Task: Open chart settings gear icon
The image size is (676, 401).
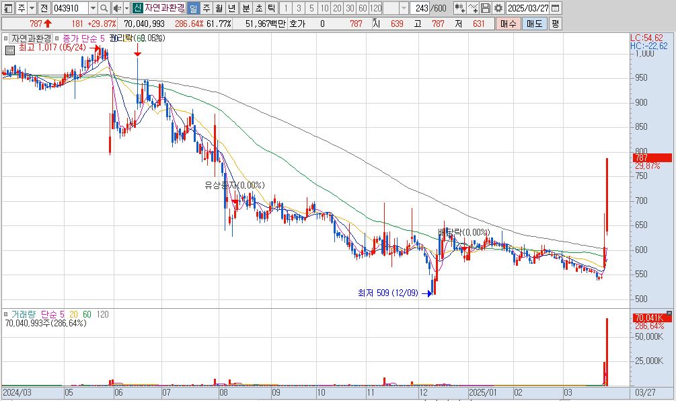Action: point(498,8)
